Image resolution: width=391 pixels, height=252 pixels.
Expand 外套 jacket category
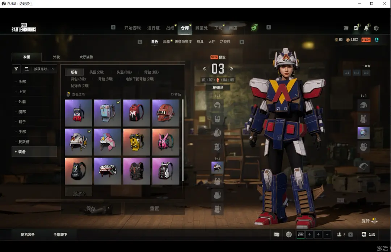click(x=34, y=102)
